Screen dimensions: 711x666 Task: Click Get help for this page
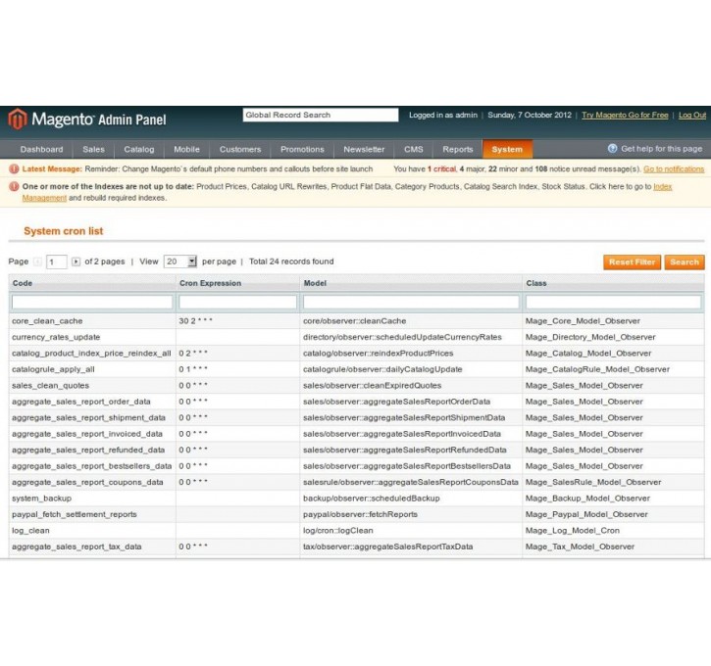[661, 149]
